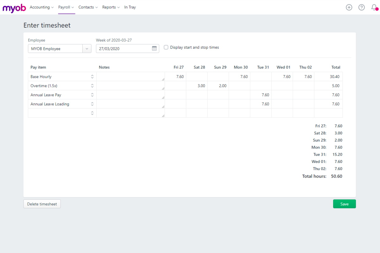Viewport: 380px width, 253px height.
Task: Click the Enter timesheet heading
Action: [x=47, y=25]
